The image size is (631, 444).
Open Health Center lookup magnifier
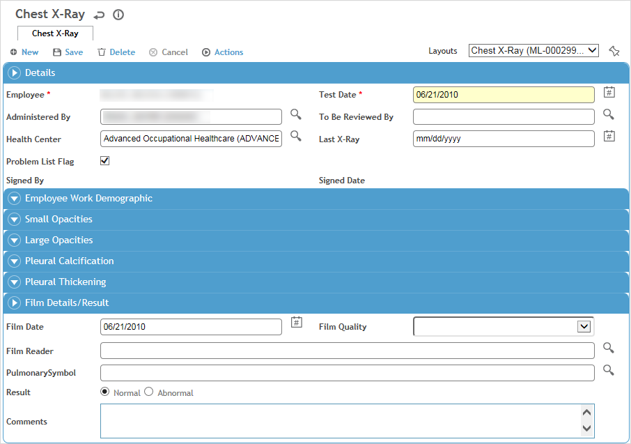[x=296, y=136]
